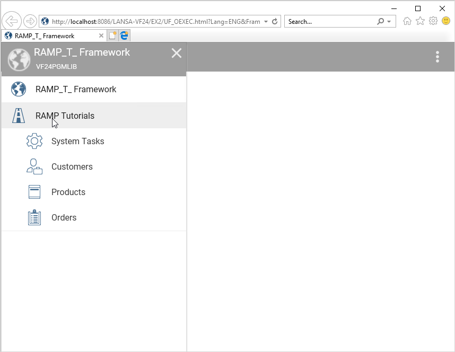Open the three-dot more options menu
This screenshot has width=455, height=352.
click(x=437, y=57)
